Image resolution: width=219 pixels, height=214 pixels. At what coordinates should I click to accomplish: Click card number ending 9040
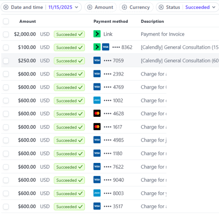pyautogui.click(x=114, y=180)
